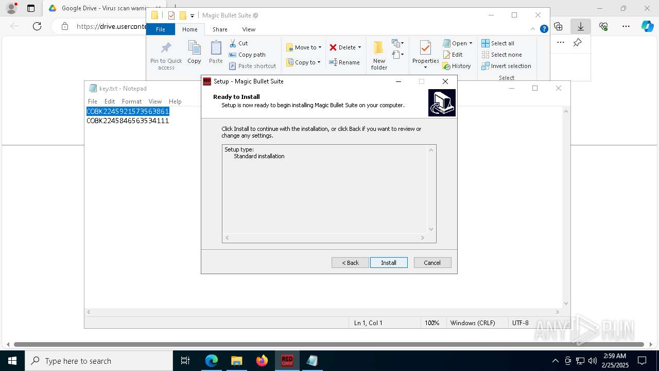Viewport: 659px width, 371px height.
Task: Open Notepad's Format menu
Action: [x=132, y=102]
